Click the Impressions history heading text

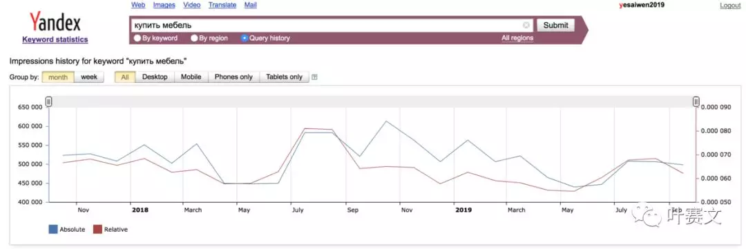(x=98, y=61)
